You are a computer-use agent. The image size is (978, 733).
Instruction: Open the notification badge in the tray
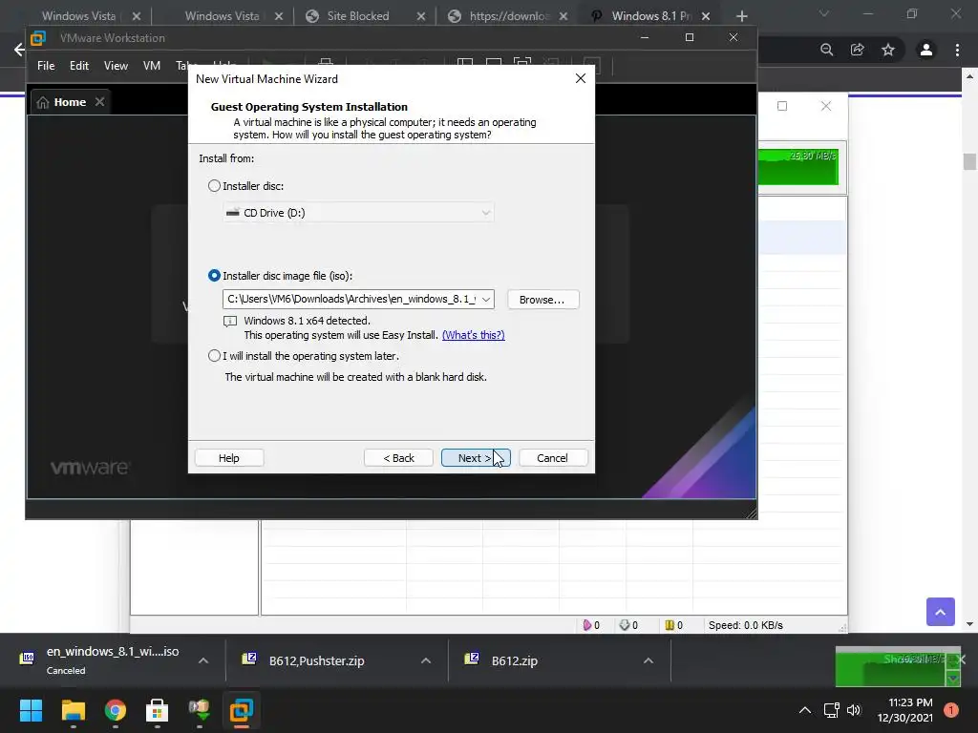click(951, 710)
